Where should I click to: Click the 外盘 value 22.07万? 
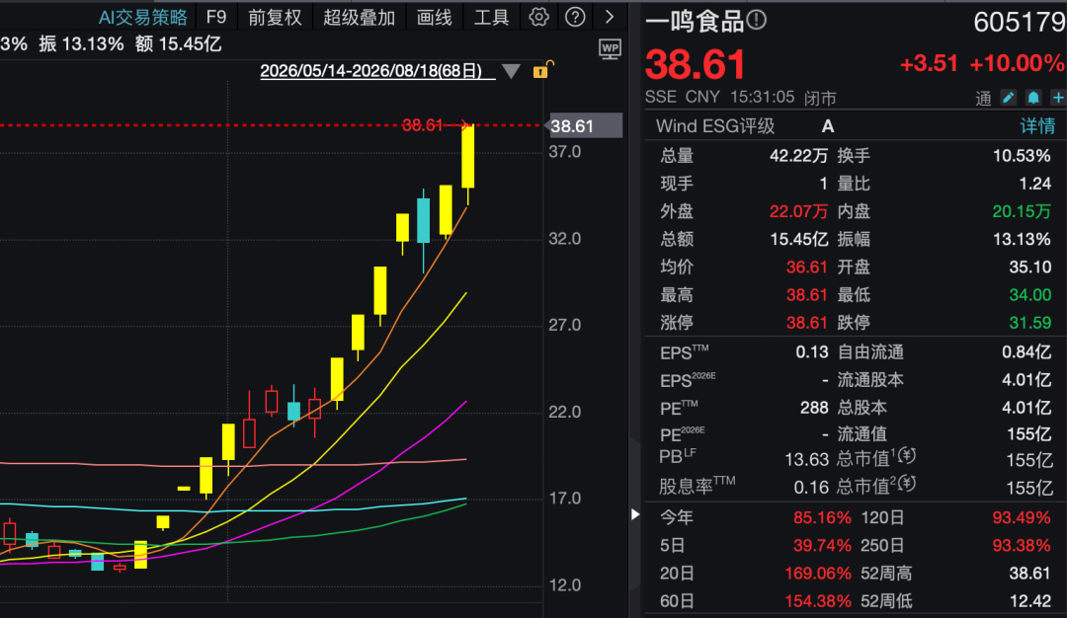pos(798,211)
